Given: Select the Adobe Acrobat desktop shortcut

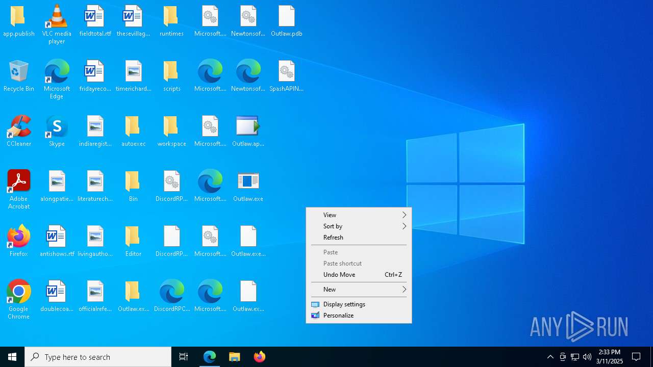Looking at the screenshot, I should (x=19, y=190).
